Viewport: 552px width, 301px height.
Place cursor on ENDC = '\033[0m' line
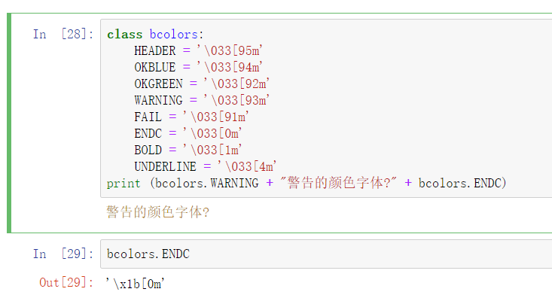tap(188, 133)
